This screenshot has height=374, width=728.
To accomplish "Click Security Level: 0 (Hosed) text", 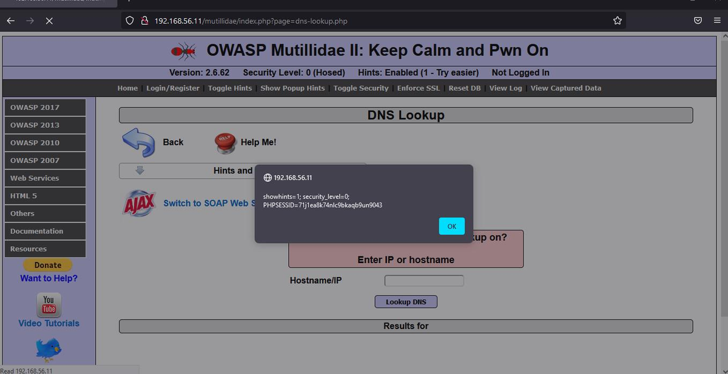I will tap(294, 73).
